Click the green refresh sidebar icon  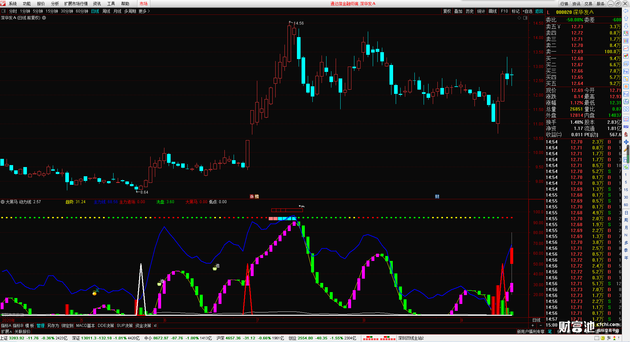(626, 167)
